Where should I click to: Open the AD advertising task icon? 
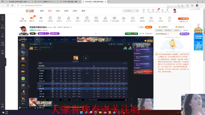pyautogui.click(x=59, y=18)
